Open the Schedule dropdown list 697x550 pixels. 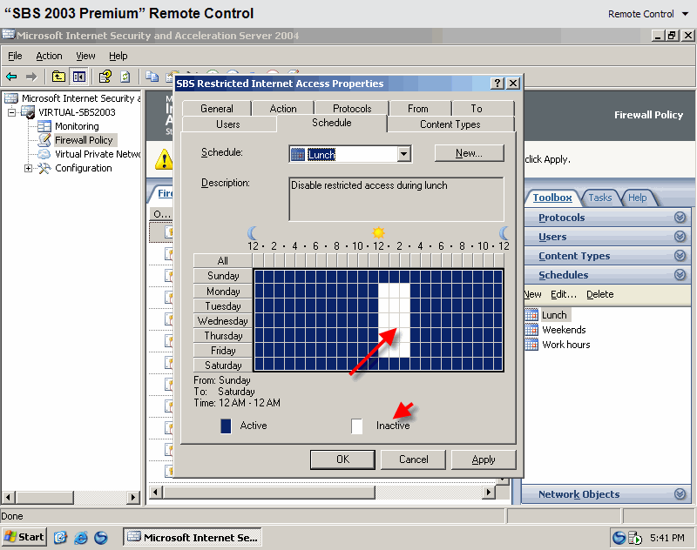pyautogui.click(x=403, y=154)
